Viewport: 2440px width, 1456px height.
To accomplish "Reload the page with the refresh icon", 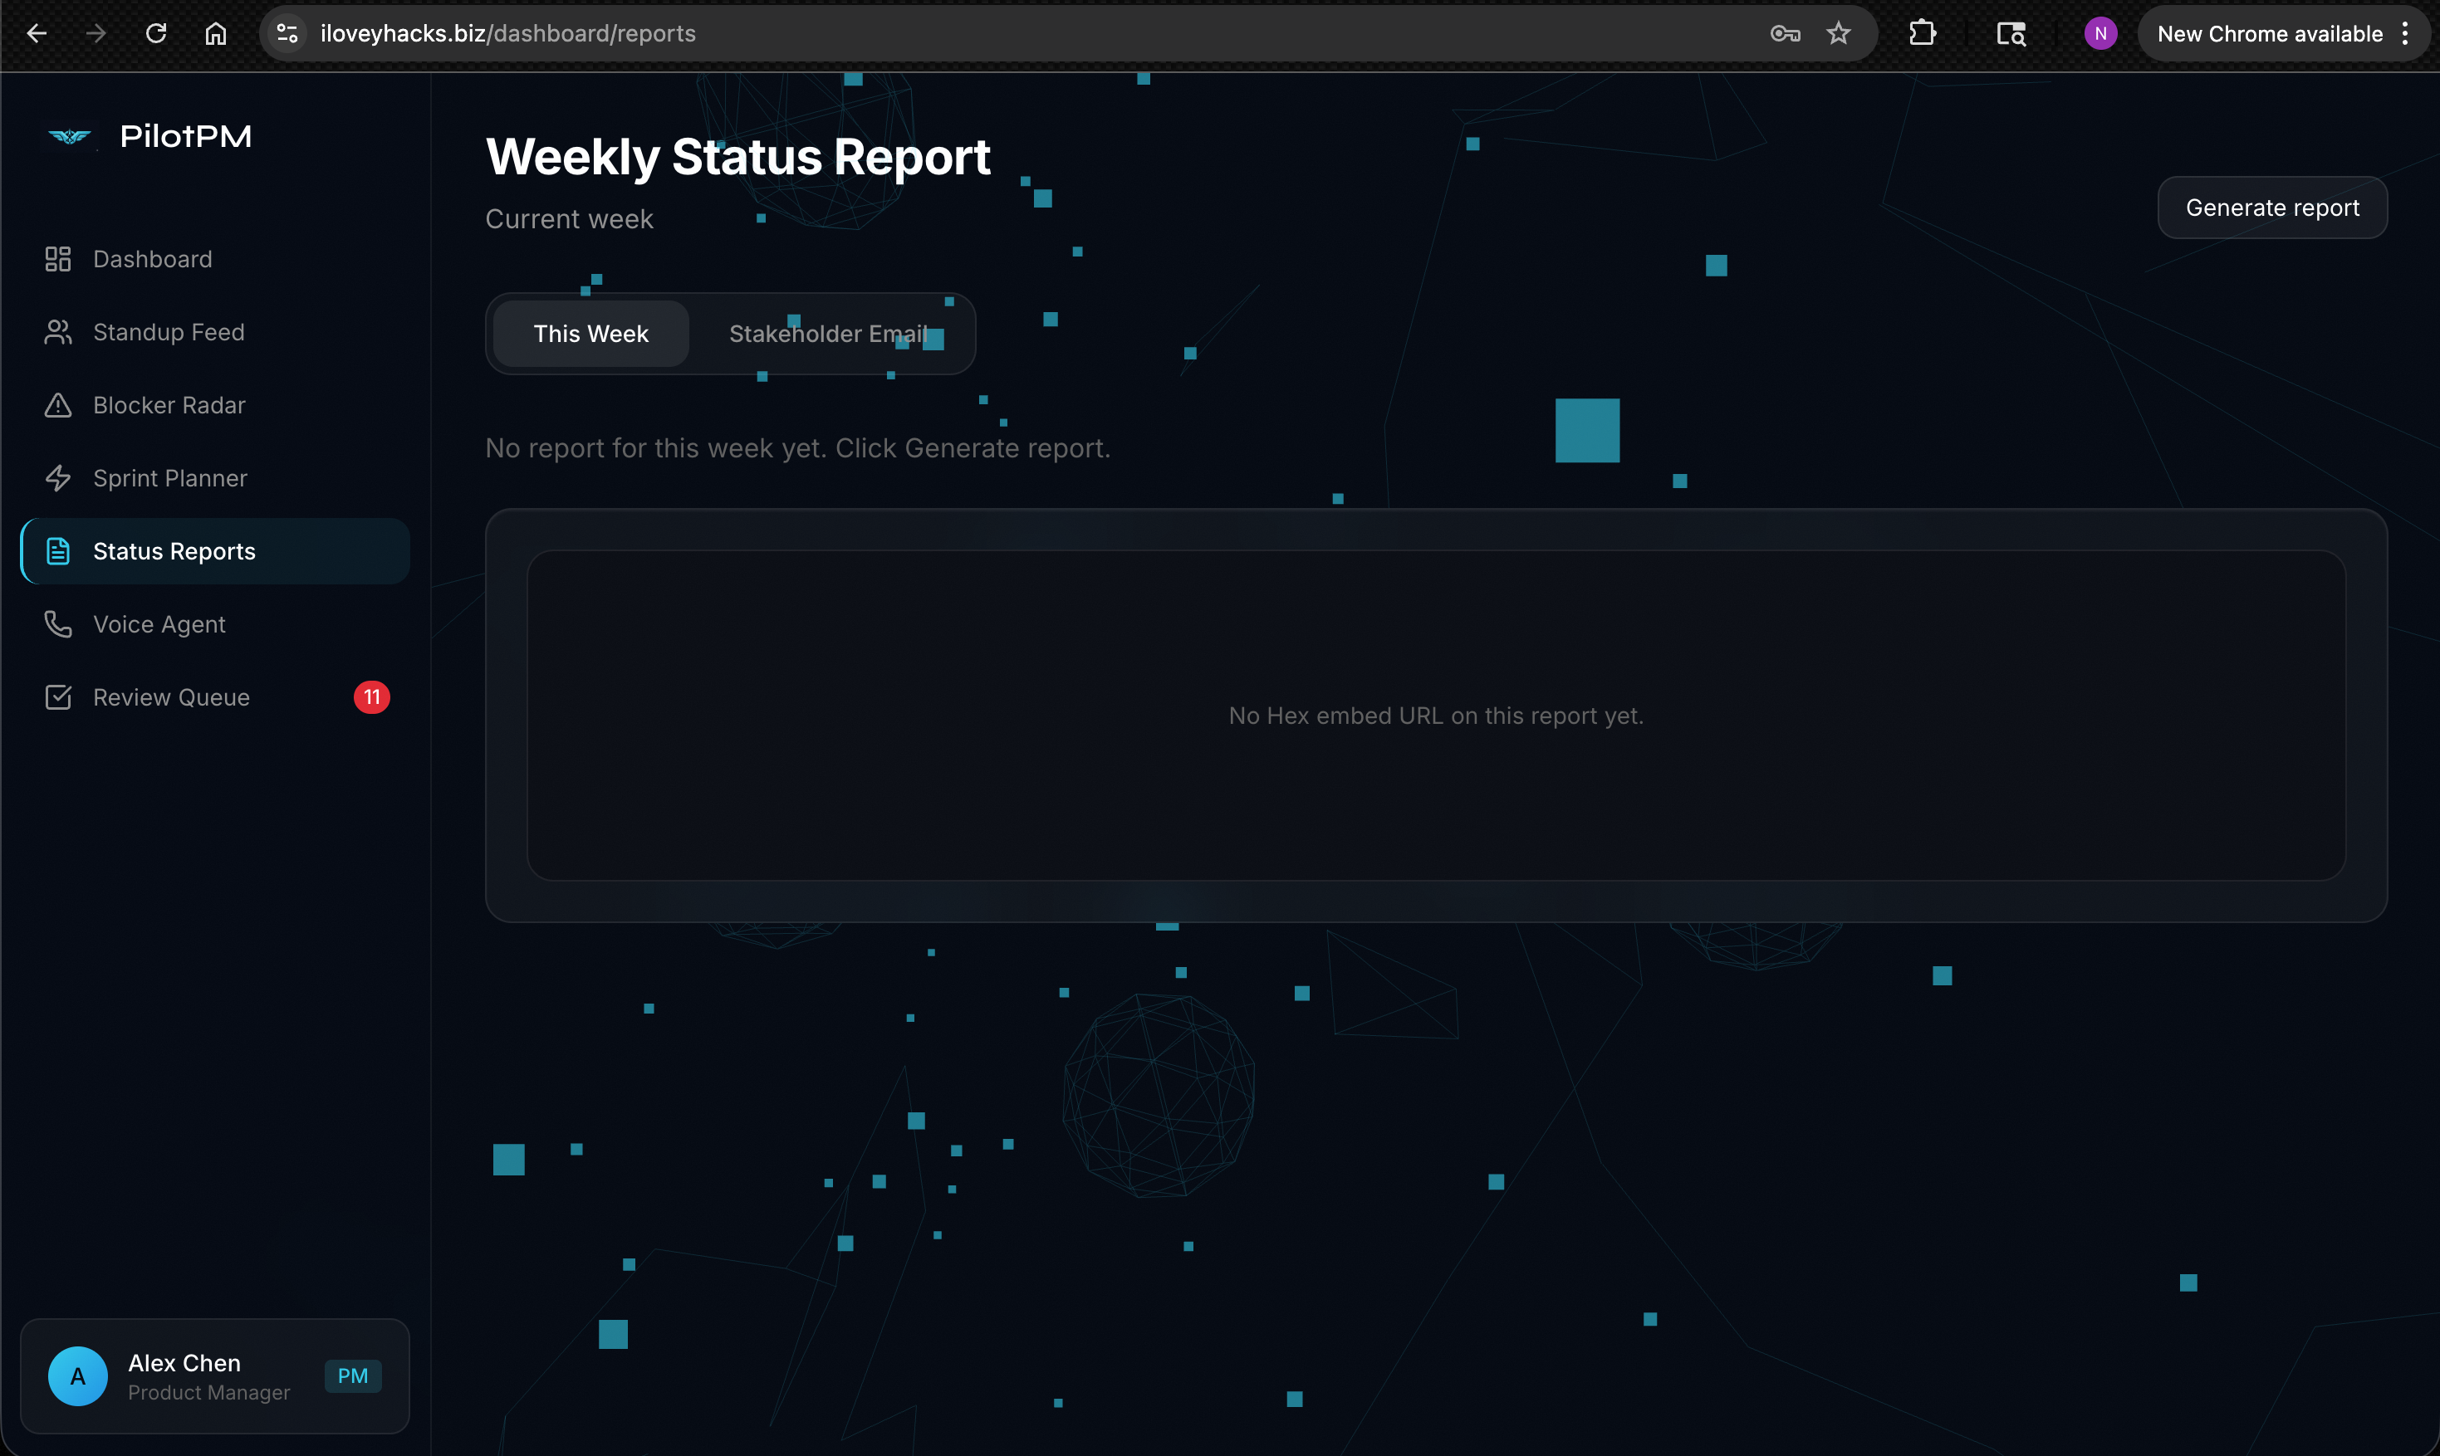I will click(156, 33).
